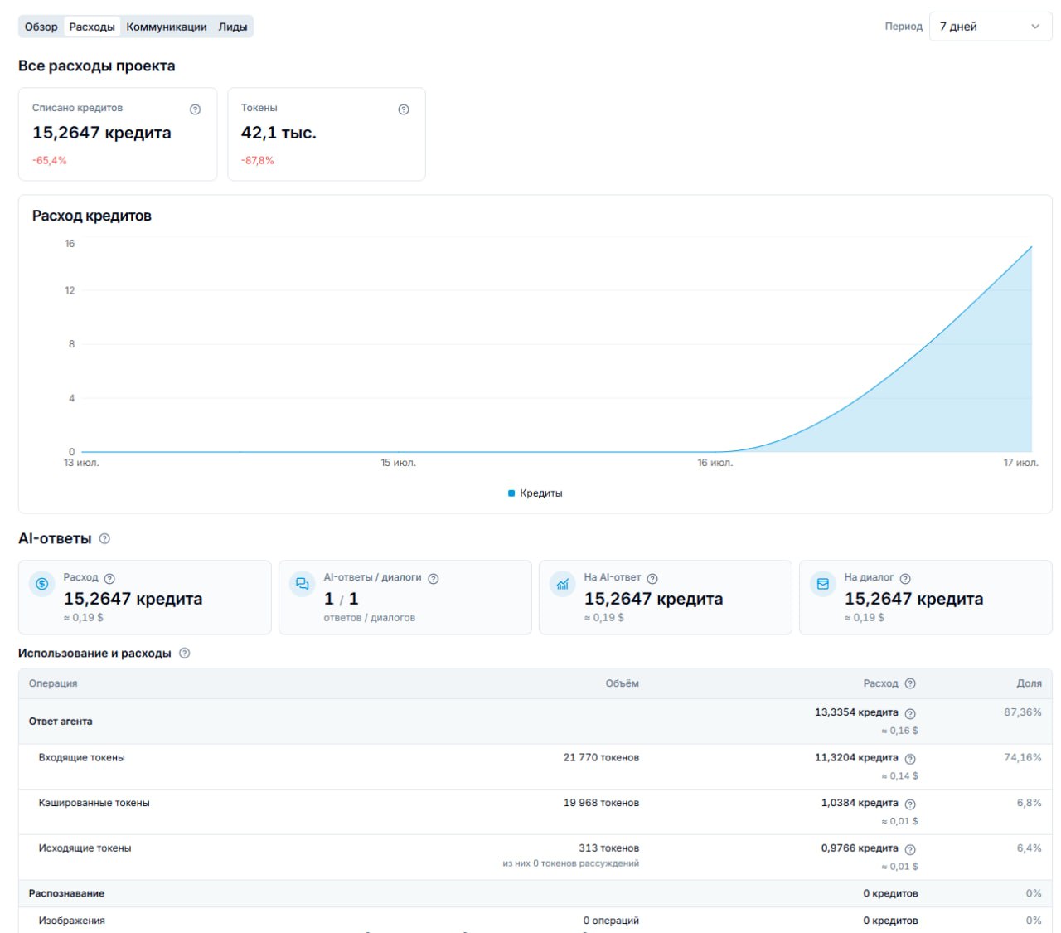Click the Кэшированные токены row

(x=535, y=812)
